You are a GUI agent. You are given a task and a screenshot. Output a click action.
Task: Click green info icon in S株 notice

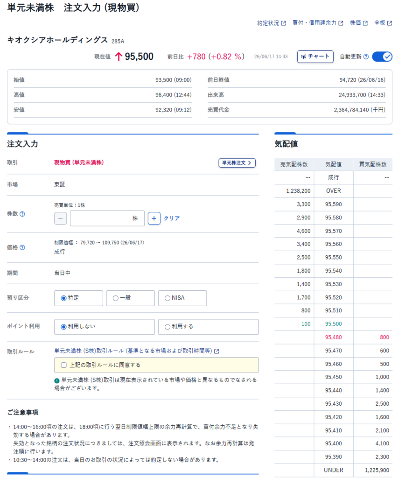tap(56, 380)
